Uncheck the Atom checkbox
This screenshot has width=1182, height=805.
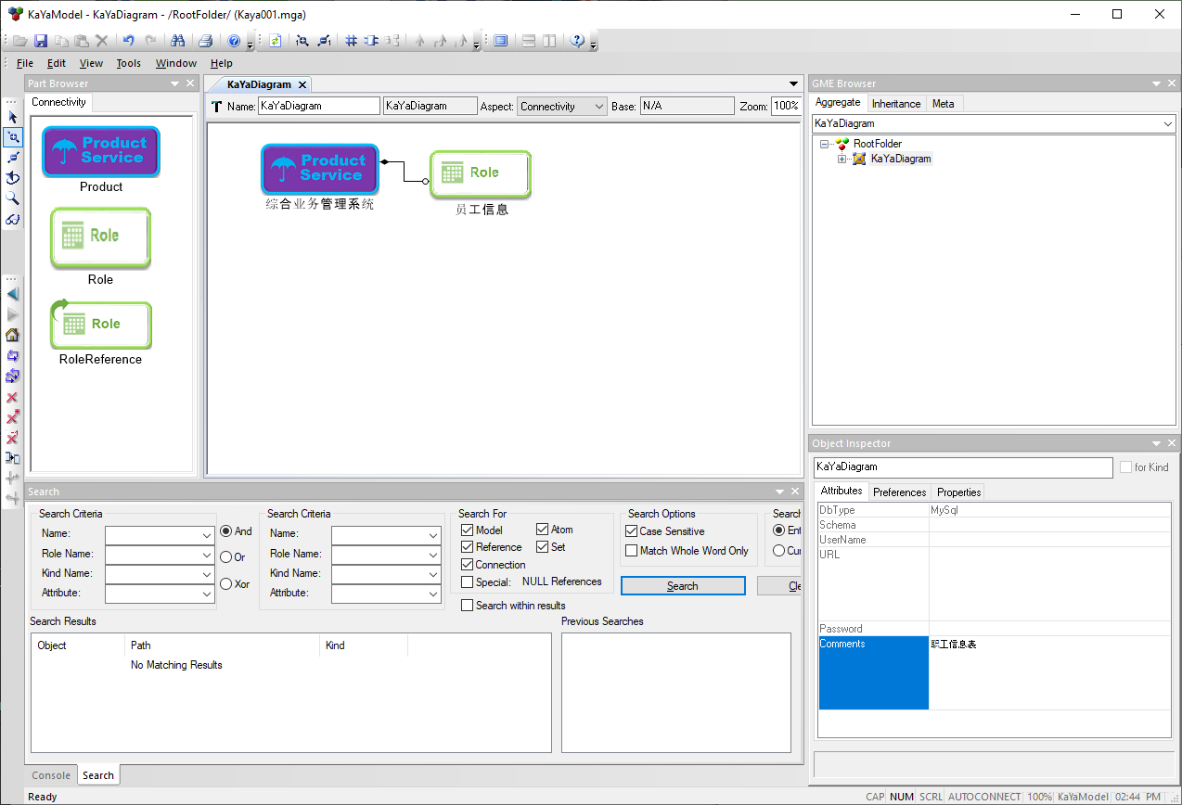[543, 530]
